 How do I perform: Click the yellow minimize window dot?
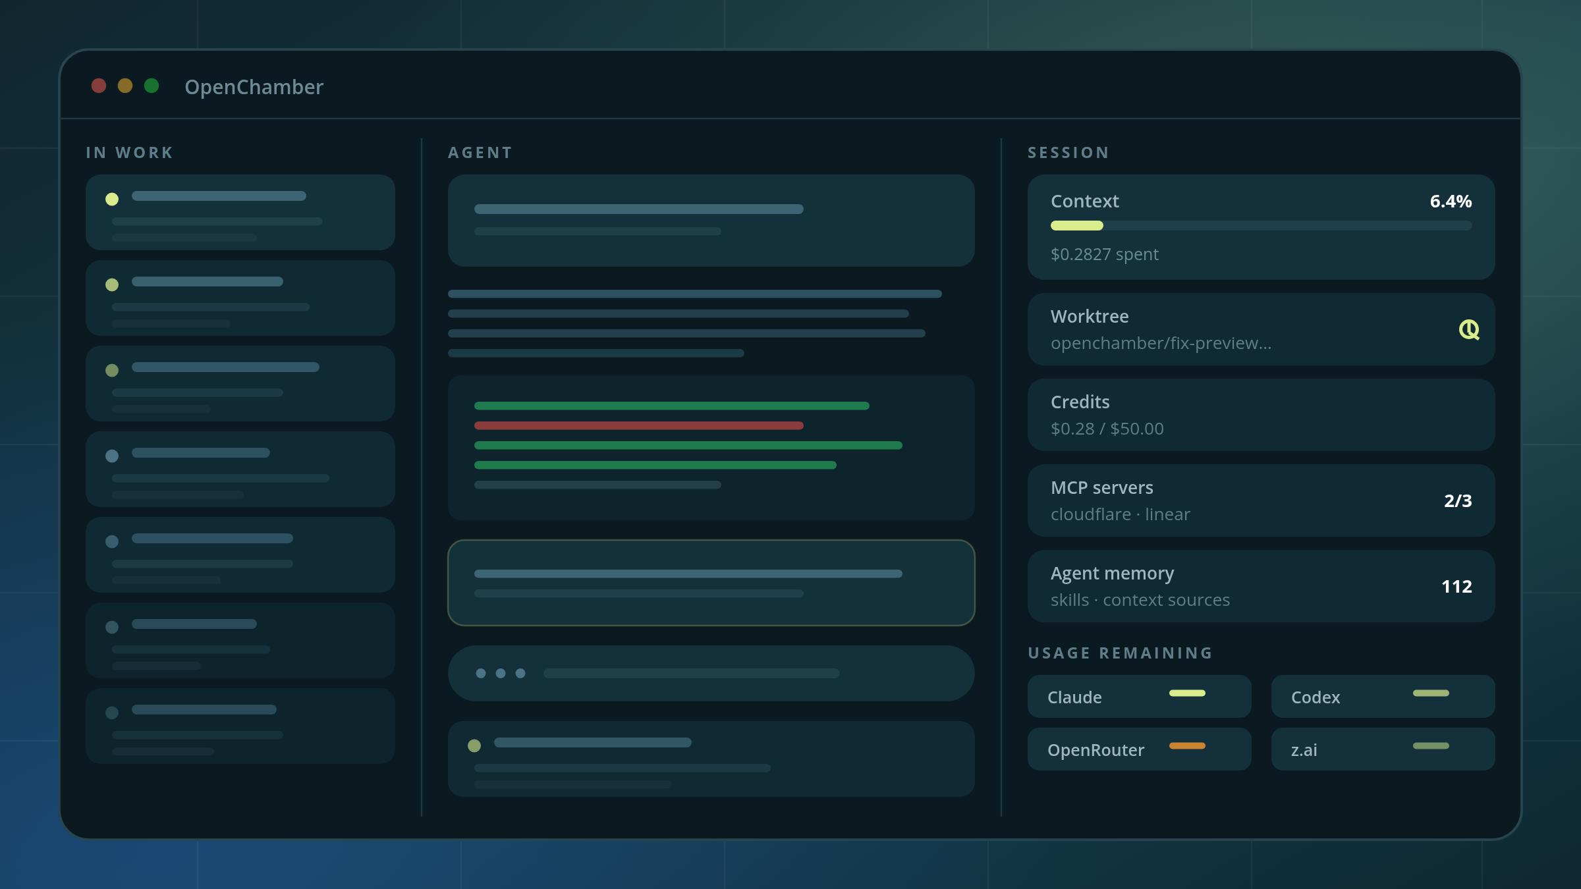click(x=125, y=86)
